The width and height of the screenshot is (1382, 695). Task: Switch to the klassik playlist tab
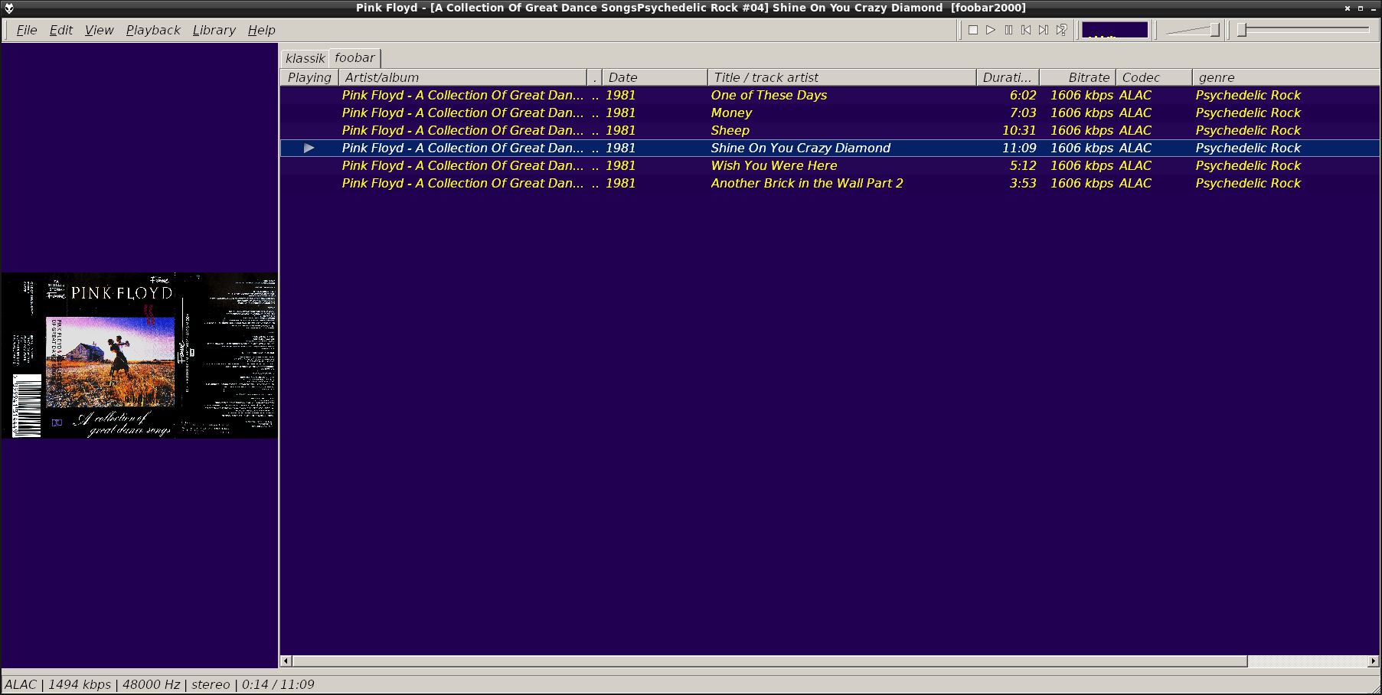[x=305, y=58]
